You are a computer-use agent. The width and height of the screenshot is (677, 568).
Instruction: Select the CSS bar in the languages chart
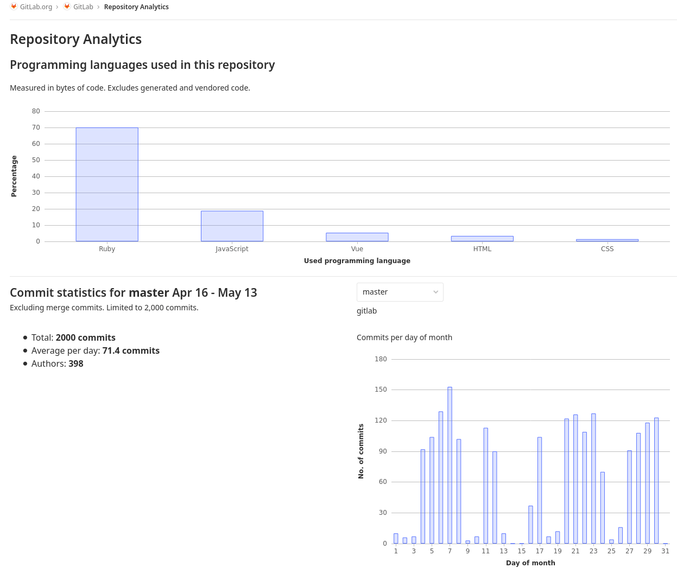click(x=607, y=239)
